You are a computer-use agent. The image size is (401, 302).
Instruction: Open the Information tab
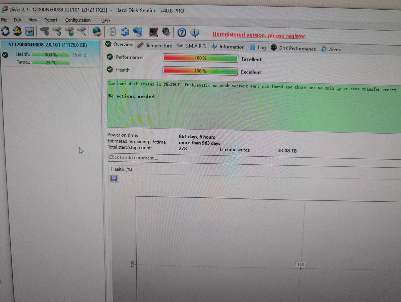point(228,47)
